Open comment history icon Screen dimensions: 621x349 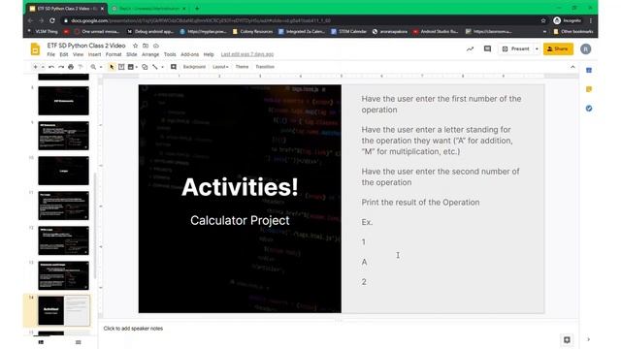[x=487, y=49]
